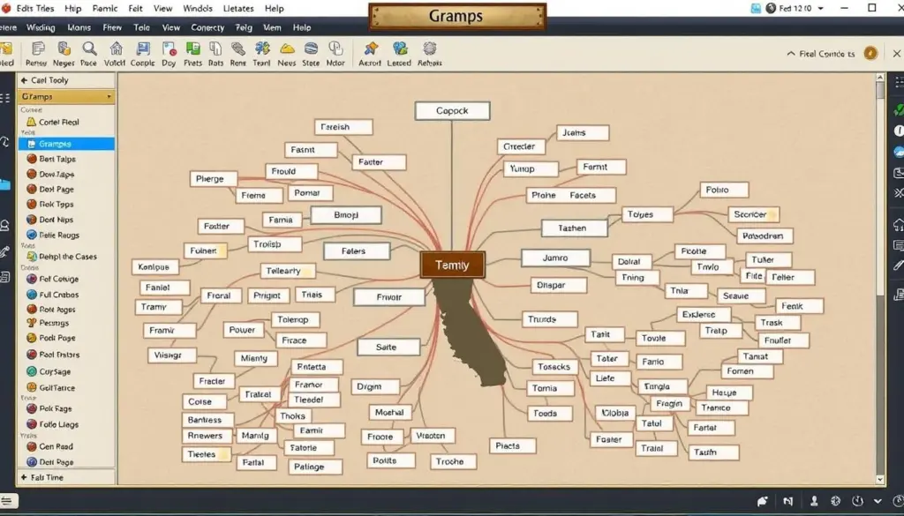Click the Bimojl node
This screenshot has width=904, height=516.
[x=346, y=215]
